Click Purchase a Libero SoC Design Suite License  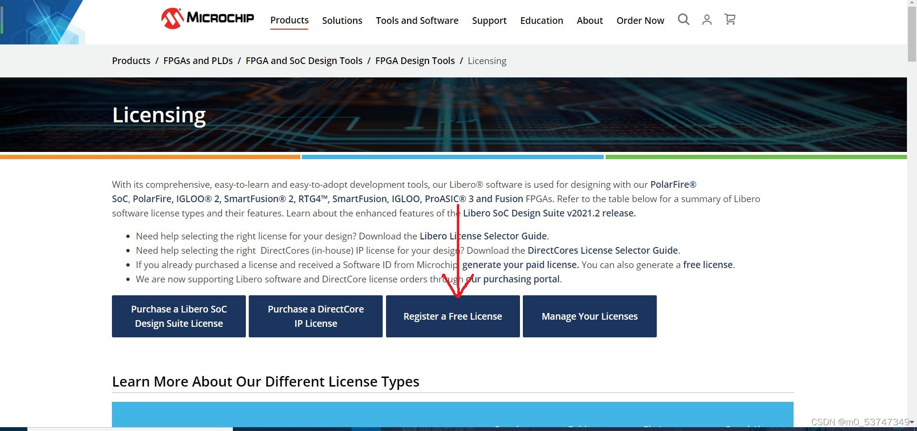coord(179,316)
